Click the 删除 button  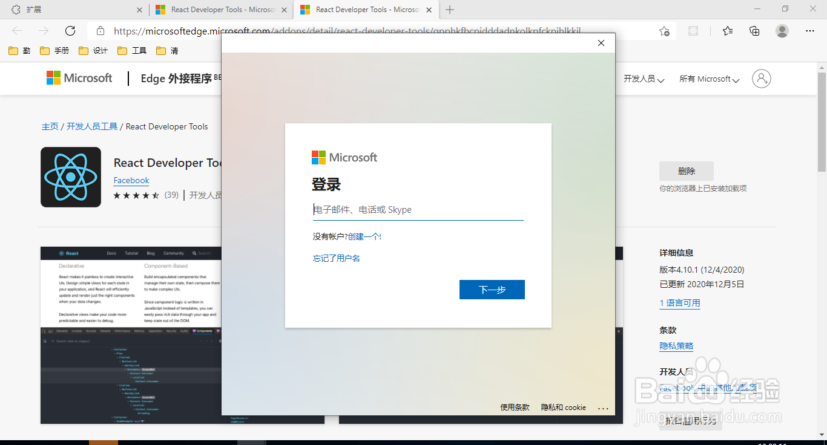tap(687, 171)
